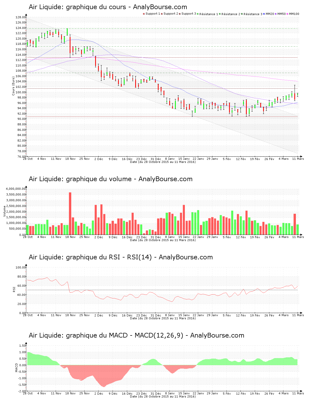The width and height of the screenshot is (312, 404).
Task: Click the 'RSI' vertical axis title
Action: click(14, 289)
